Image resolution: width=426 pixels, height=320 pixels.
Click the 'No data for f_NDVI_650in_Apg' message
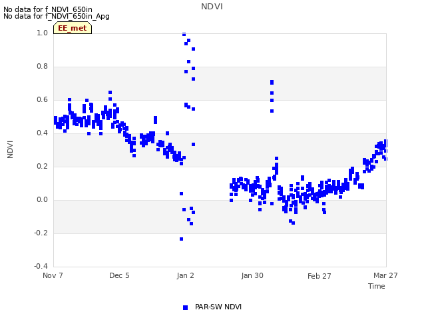(x=57, y=16)
